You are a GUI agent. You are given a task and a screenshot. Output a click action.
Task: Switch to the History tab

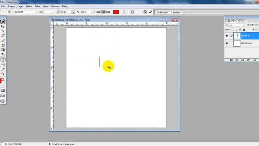coord(241,21)
